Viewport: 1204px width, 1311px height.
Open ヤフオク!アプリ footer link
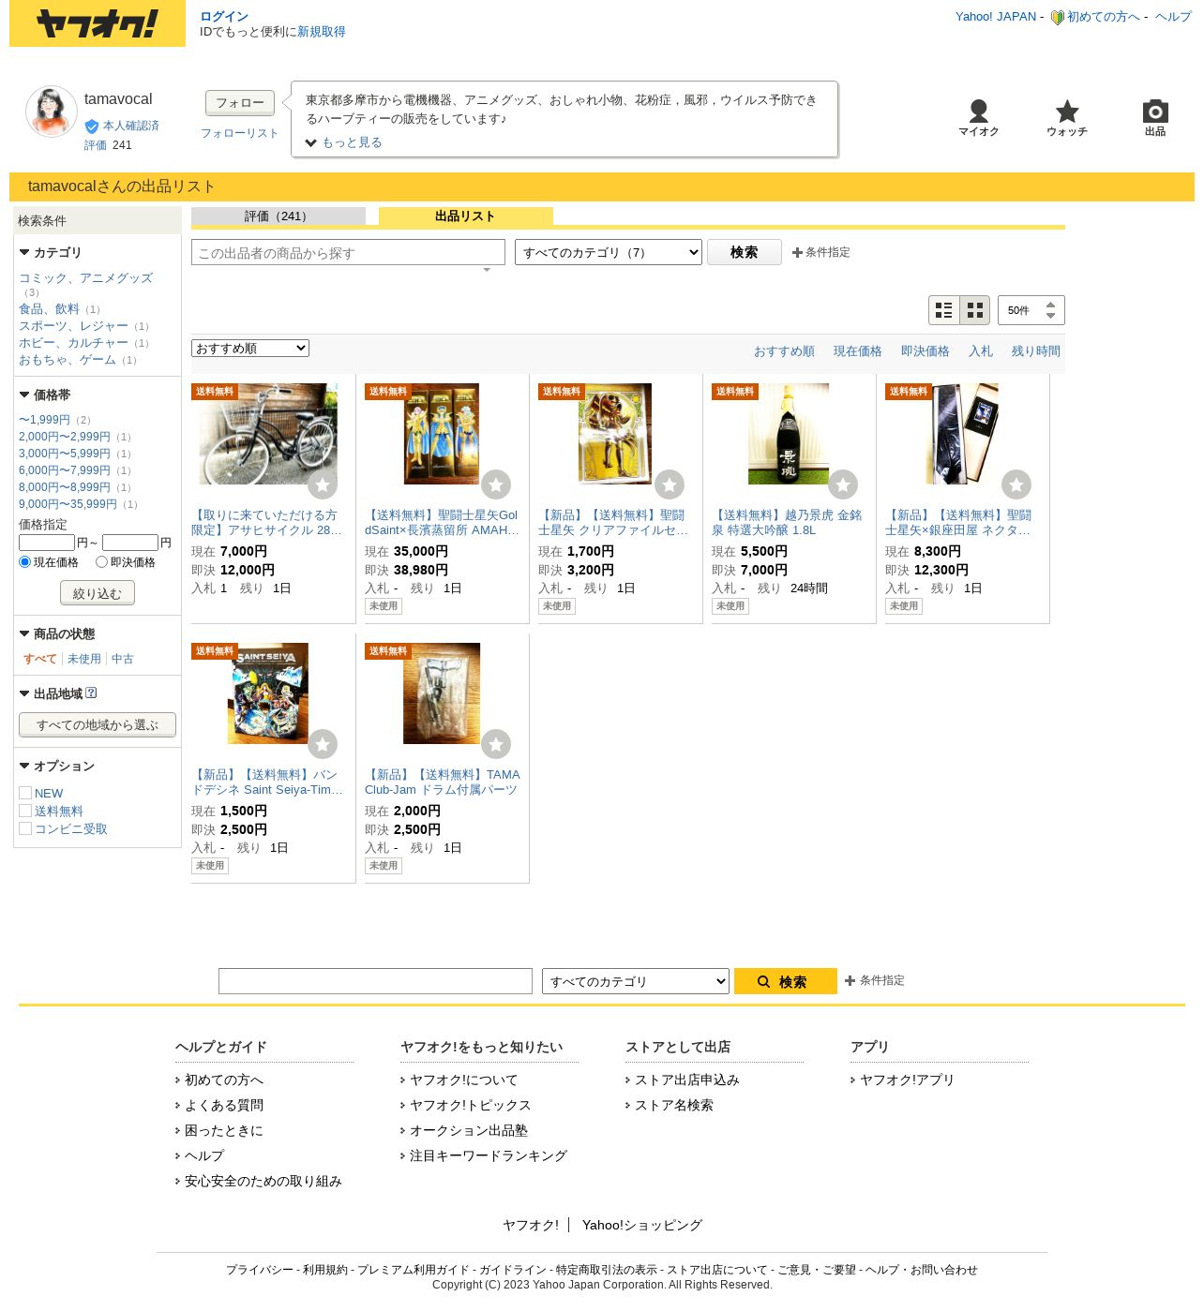(x=907, y=1080)
